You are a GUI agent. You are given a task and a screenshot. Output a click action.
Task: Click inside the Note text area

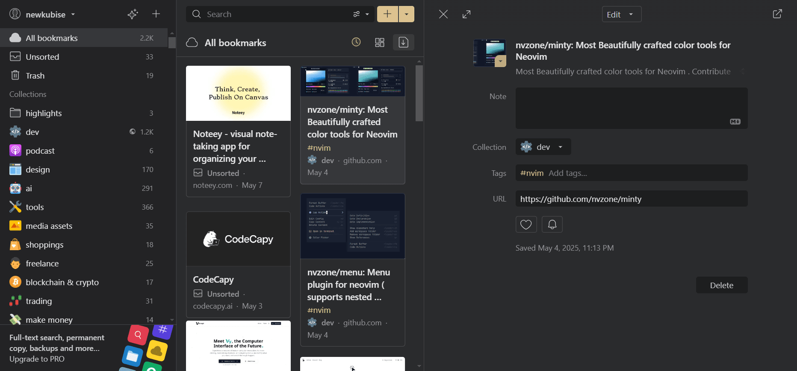632,108
